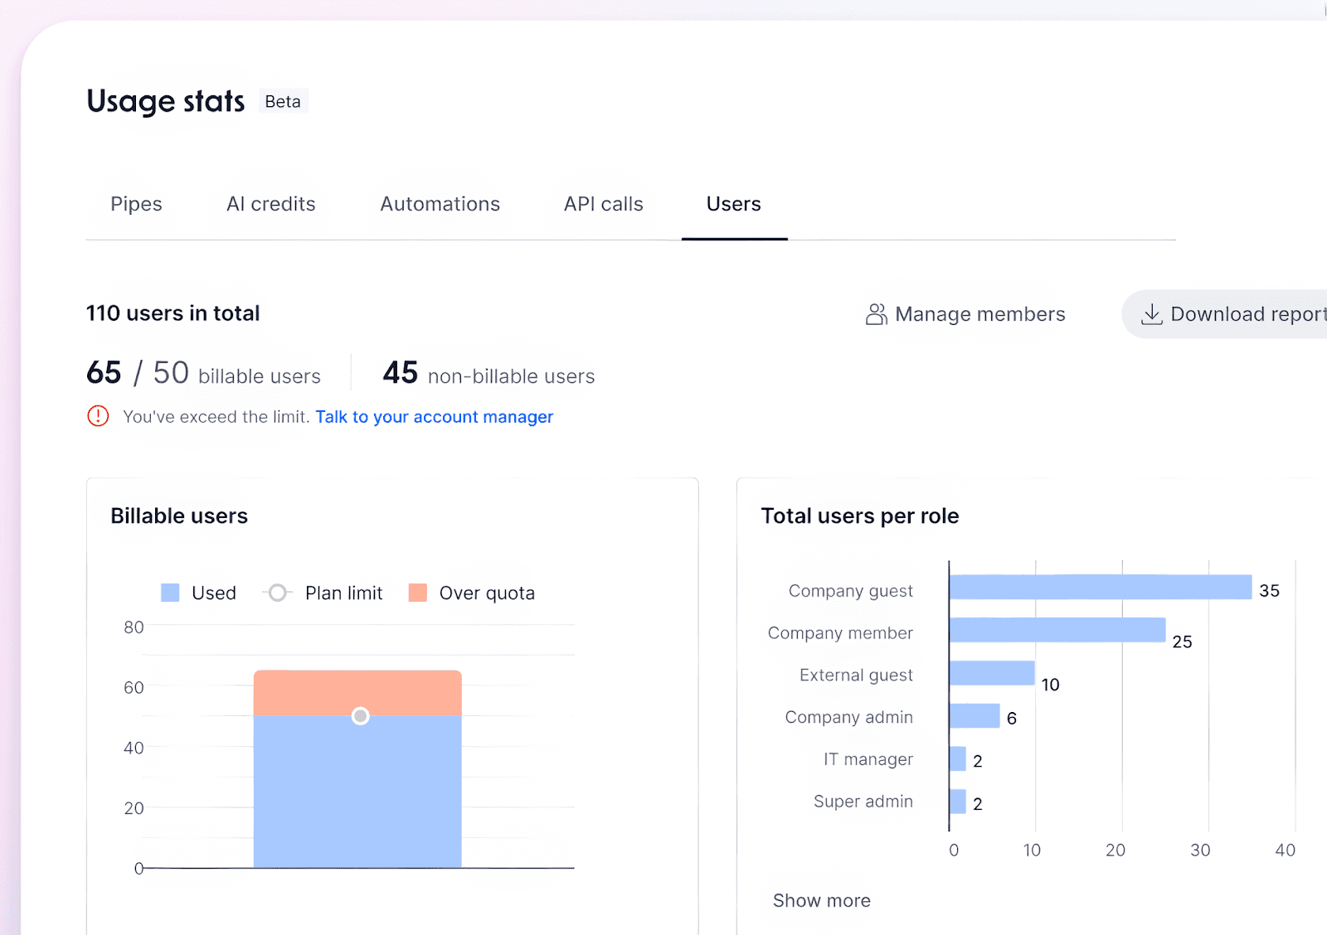
Task: Click the 'Company admin' role label
Action: 849,717
